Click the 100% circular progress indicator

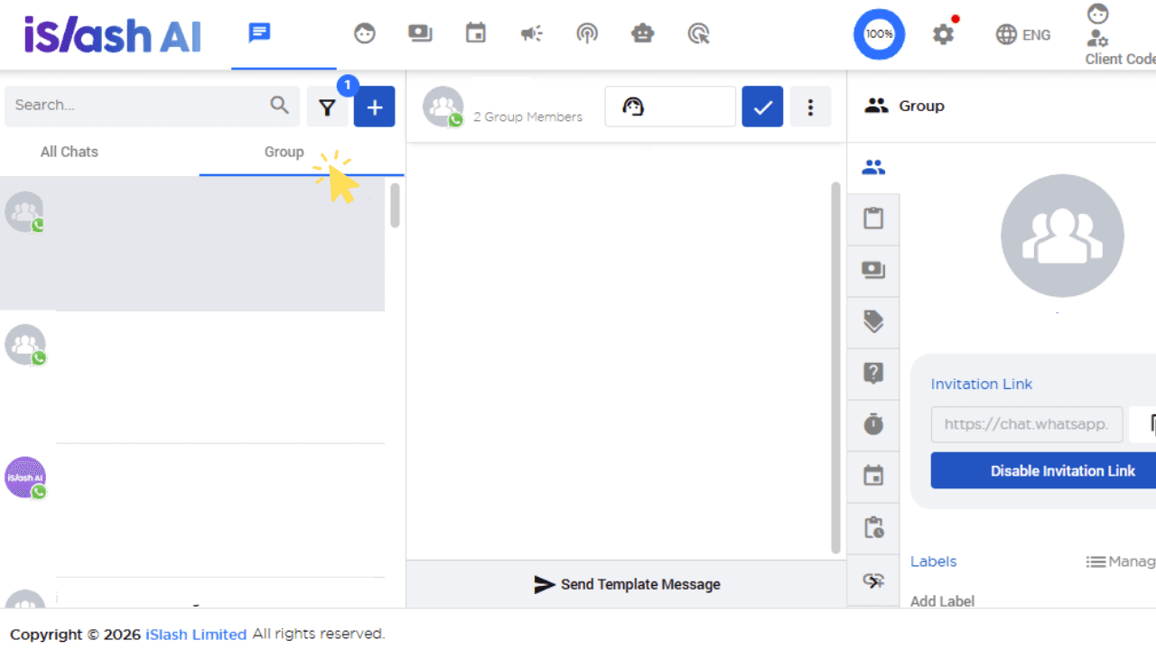pyautogui.click(x=879, y=34)
